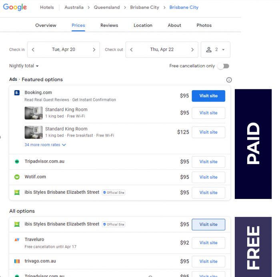280x277 pixels.
Task: Switch to the About tab
Action: pyautogui.click(x=174, y=25)
